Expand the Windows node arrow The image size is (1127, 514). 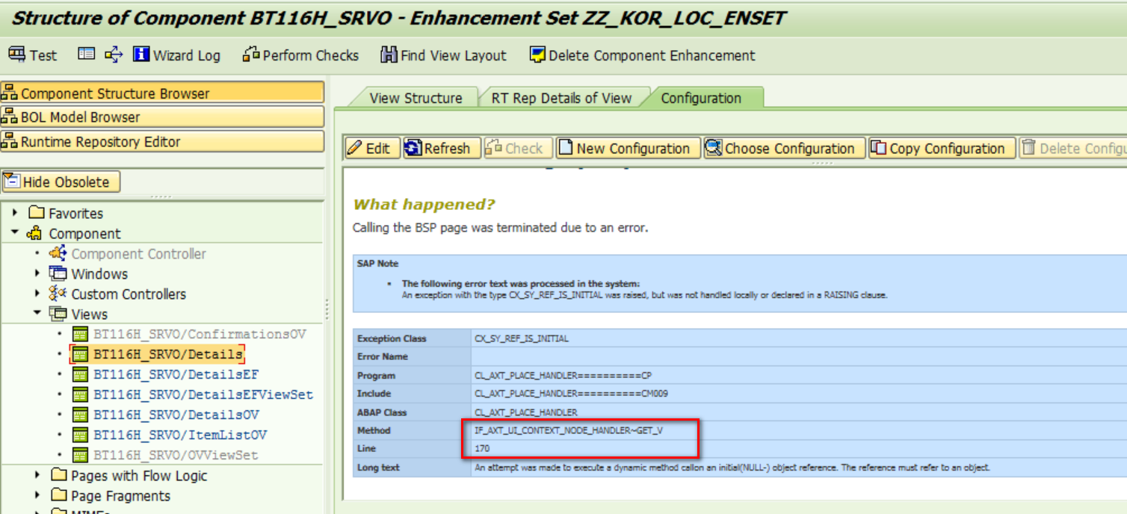[x=37, y=273]
